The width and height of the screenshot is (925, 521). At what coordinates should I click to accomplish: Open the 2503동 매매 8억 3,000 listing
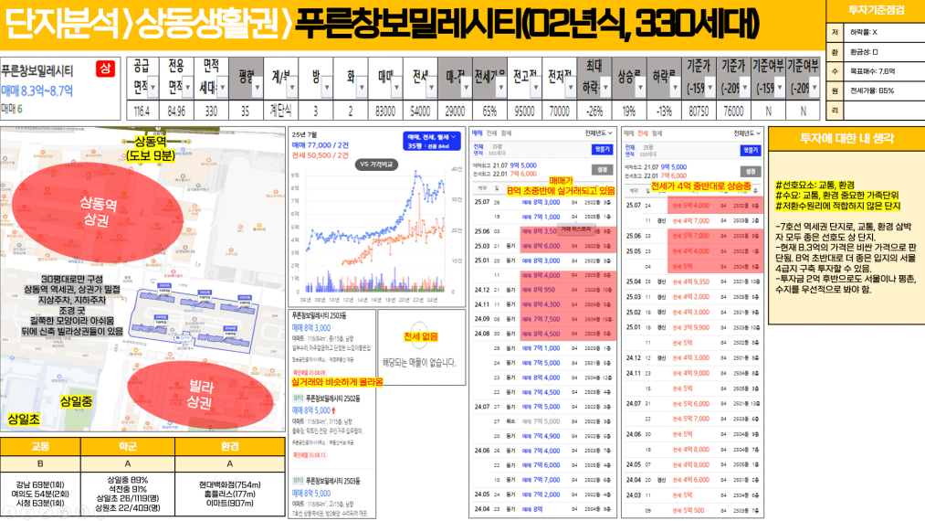click(x=332, y=345)
